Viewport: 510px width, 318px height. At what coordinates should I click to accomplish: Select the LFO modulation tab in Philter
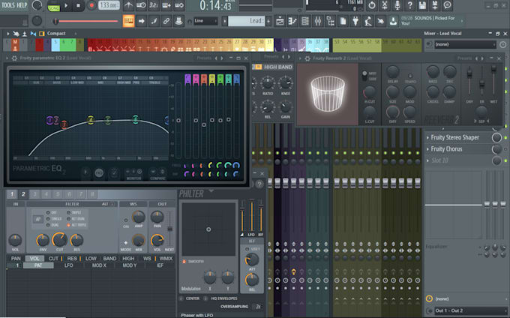69,265
